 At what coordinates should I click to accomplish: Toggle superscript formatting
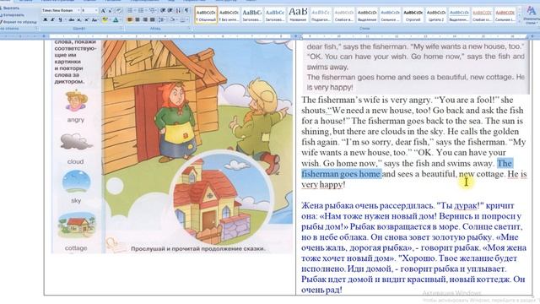86,19
